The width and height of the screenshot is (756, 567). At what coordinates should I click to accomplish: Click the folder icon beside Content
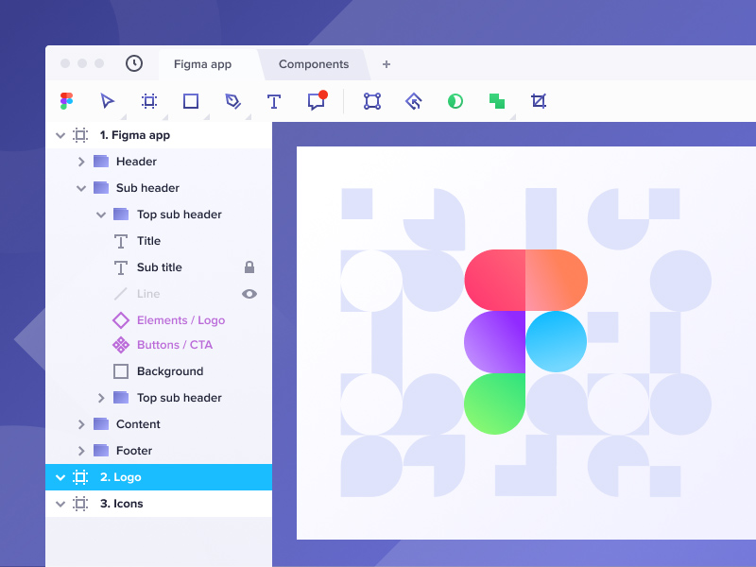(x=101, y=423)
